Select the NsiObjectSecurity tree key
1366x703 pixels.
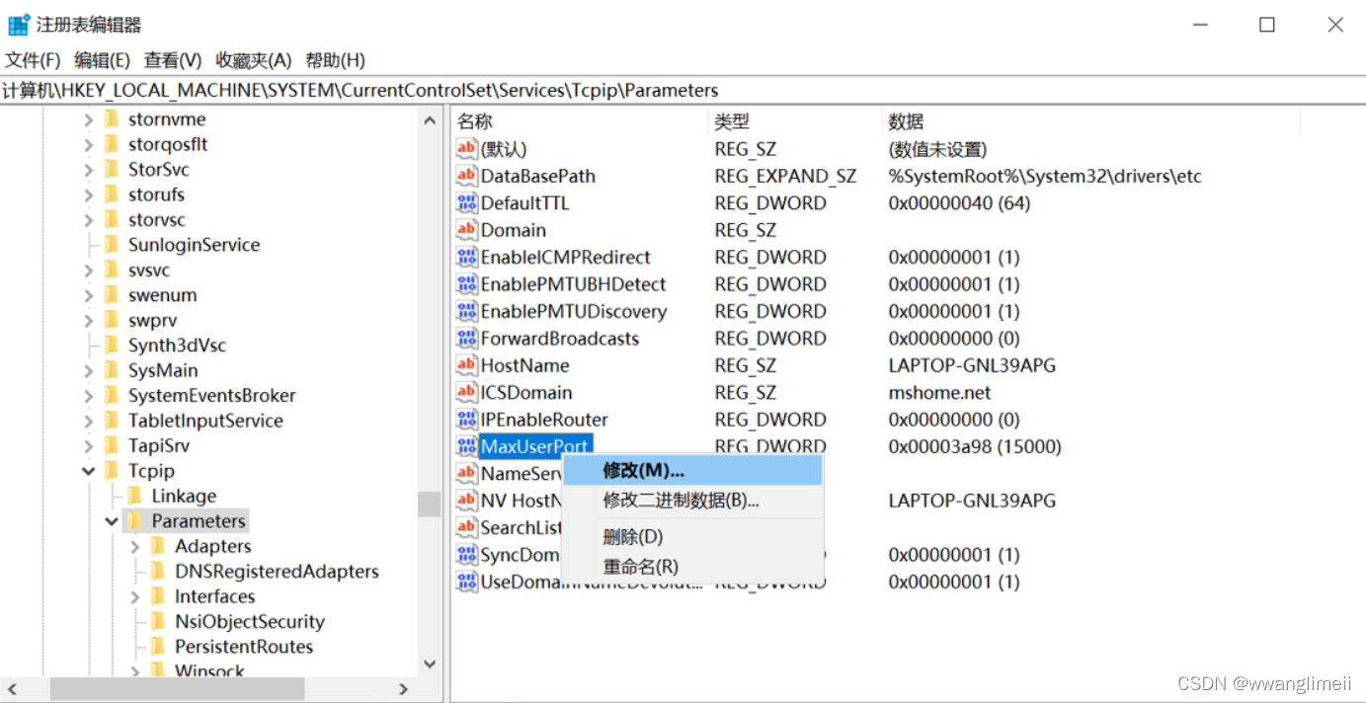pos(250,621)
